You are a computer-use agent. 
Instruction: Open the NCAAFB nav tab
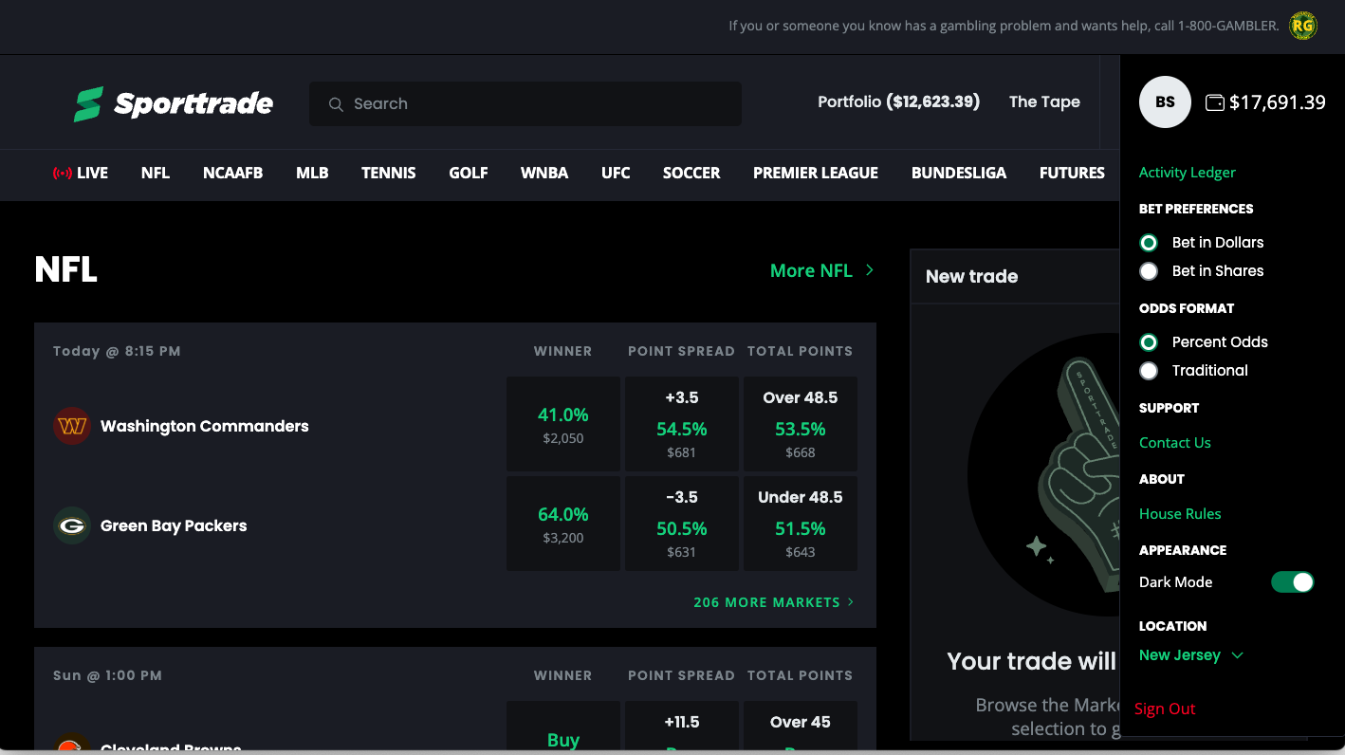tap(232, 174)
